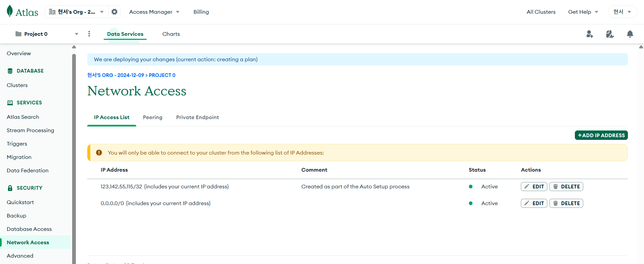Delete the 123.142.55.115/32 entry
This screenshot has width=644, height=264.
[566, 187]
